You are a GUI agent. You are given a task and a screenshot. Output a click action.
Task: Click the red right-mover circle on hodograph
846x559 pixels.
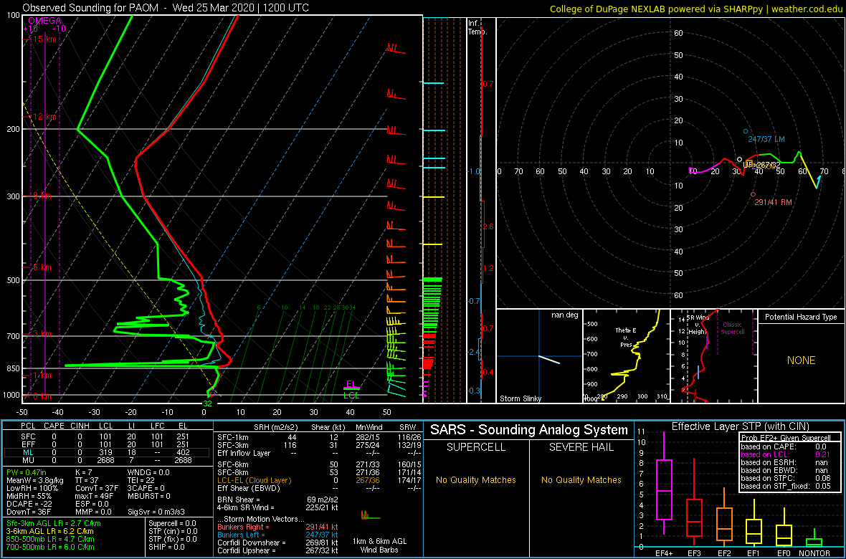(754, 194)
